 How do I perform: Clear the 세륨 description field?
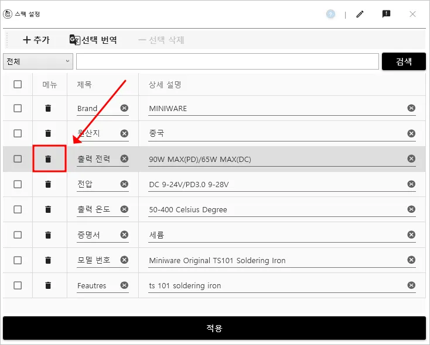click(411, 234)
